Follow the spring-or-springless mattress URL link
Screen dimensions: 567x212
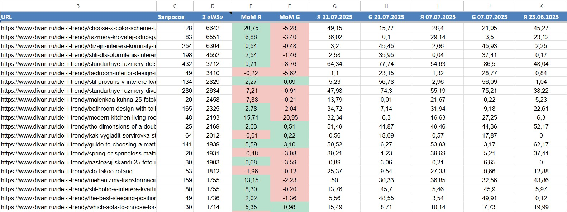pyautogui.click(x=79, y=153)
